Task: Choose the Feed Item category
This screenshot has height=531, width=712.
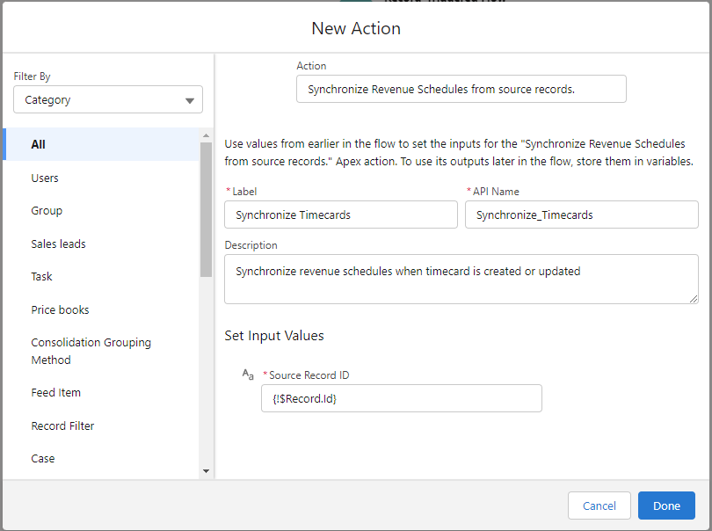Action: [55, 393]
